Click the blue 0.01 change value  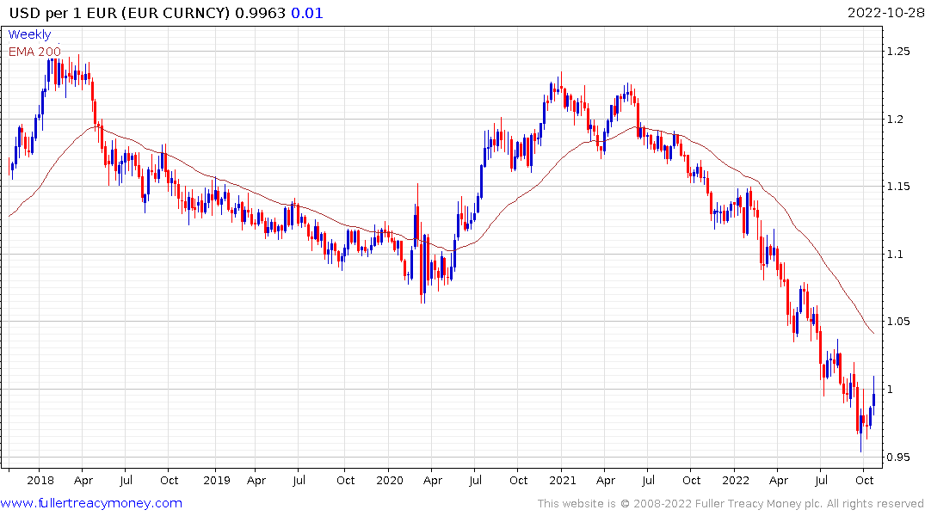coord(307,13)
